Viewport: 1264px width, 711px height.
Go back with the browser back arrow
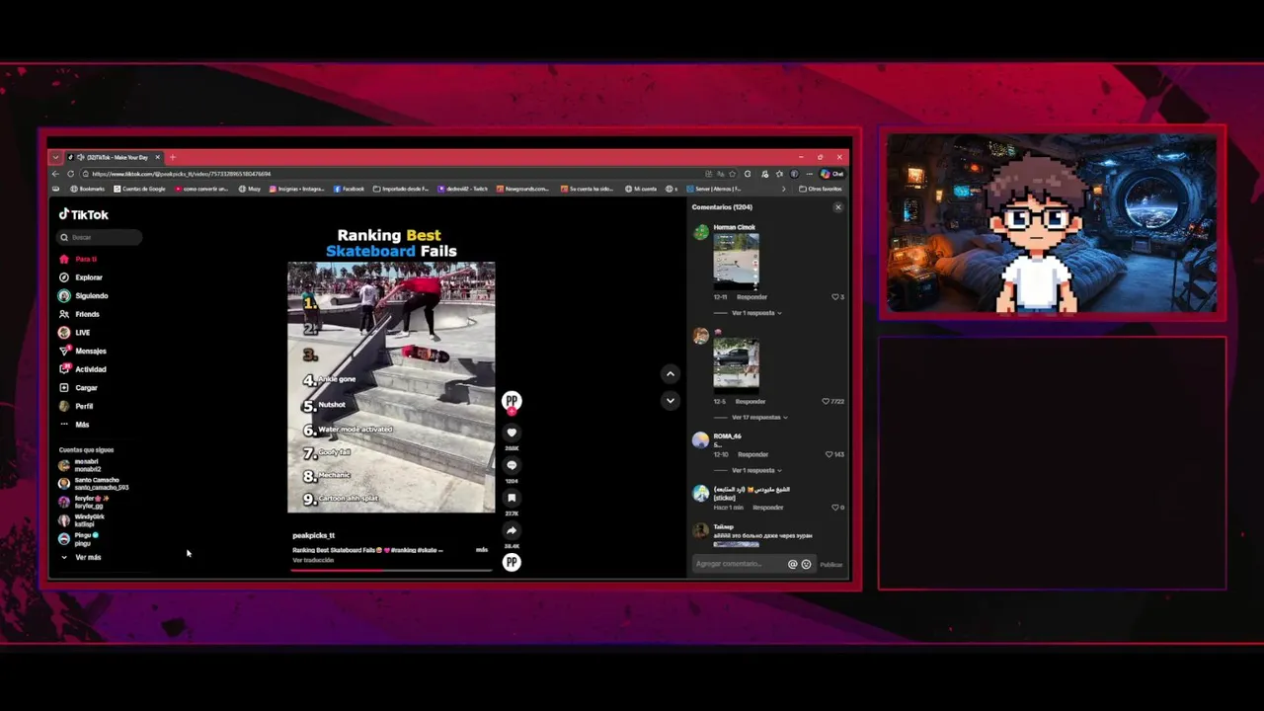(56, 174)
